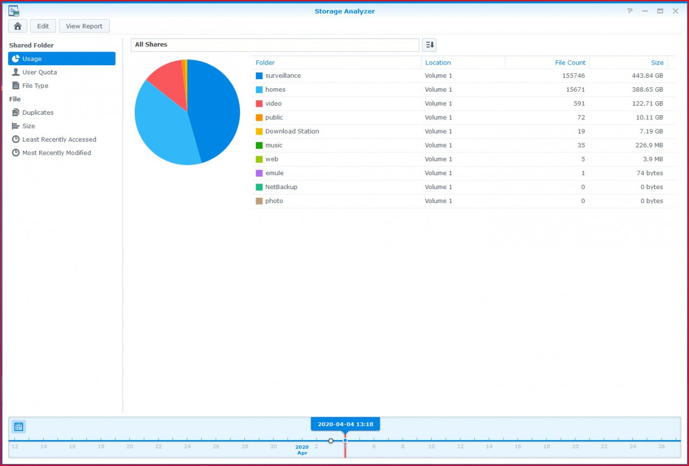Select User Quota in the sidebar

pos(62,72)
